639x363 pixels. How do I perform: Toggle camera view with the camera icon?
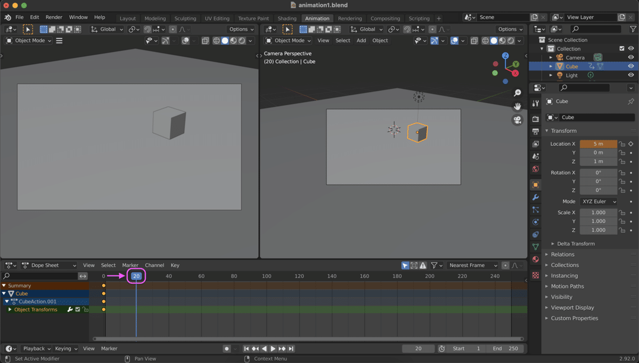click(517, 120)
